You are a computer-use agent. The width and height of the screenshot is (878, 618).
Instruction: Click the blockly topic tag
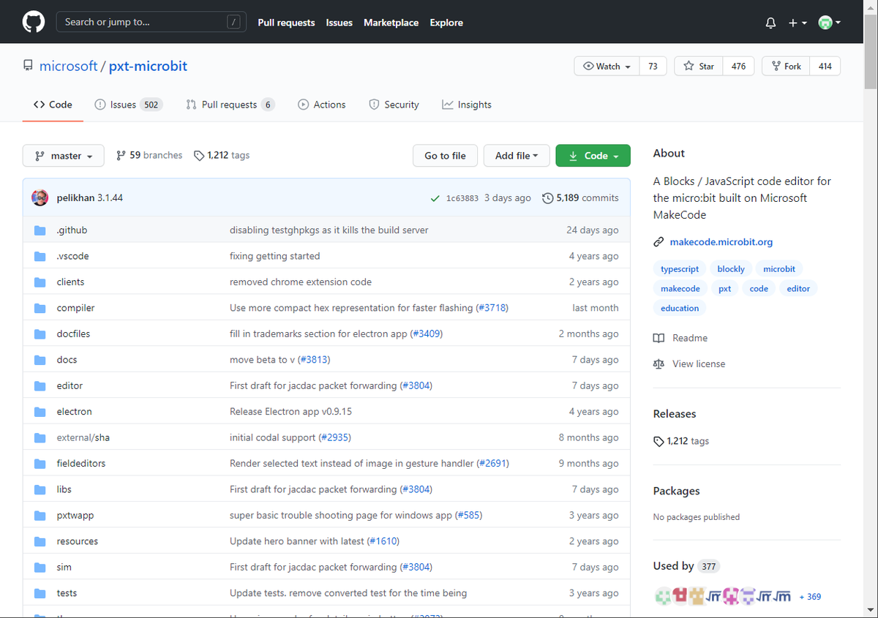click(731, 269)
